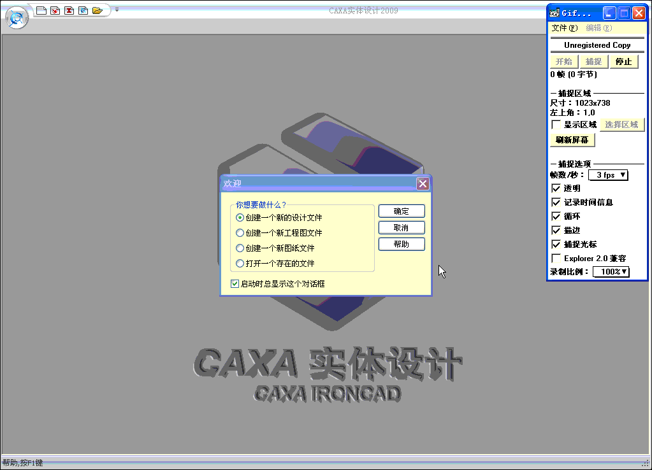Image resolution: width=652 pixels, height=470 pixels.
Task: Open the 100% 录制比例 dropdown
Action: [x=611, y=272]
